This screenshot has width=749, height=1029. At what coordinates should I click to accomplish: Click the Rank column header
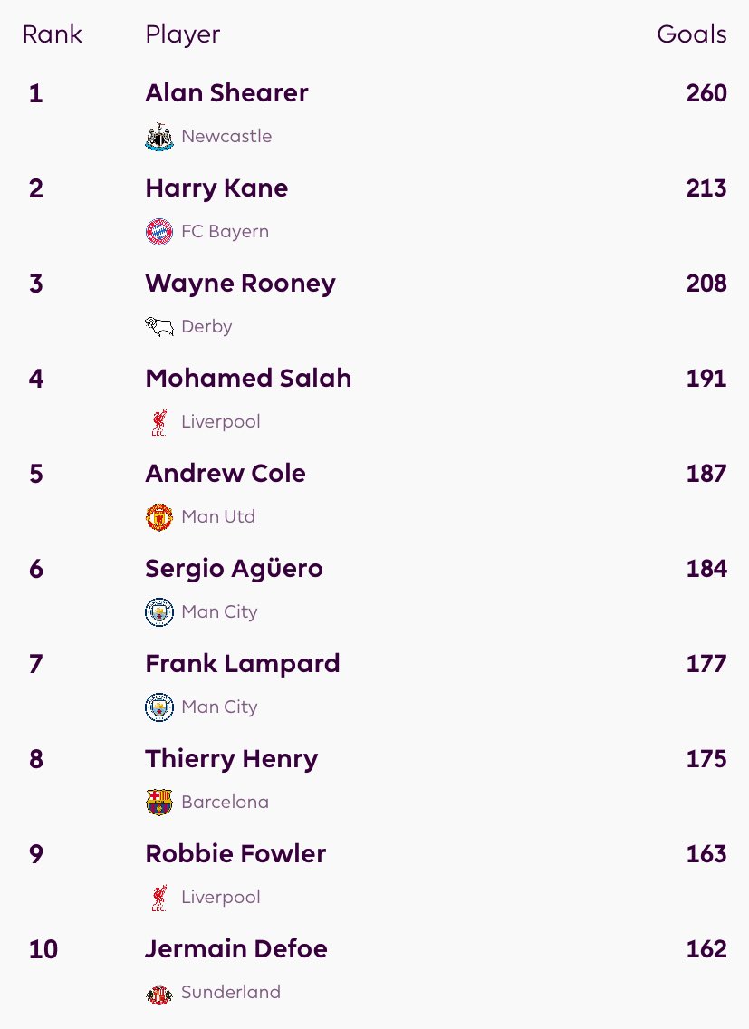pyautogui.click(x=52, y=34)
